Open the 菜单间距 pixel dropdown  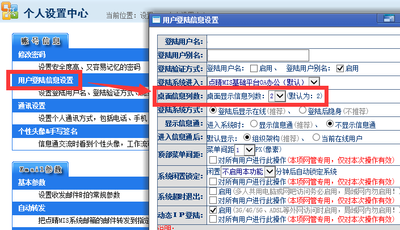pyautogui.click(x=245, y=150)
